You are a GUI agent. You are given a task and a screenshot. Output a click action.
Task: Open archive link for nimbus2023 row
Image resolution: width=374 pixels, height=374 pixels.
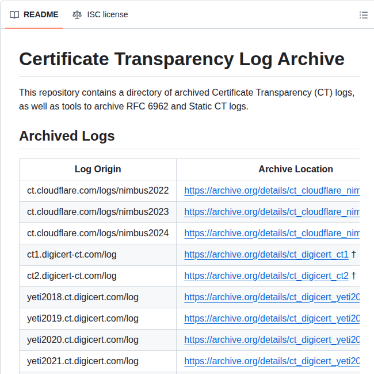272,212
